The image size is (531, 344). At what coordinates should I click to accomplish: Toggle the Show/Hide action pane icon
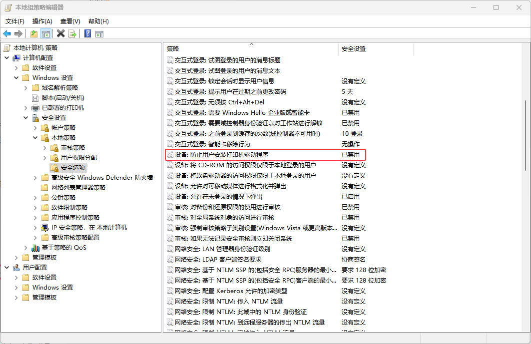pos(99,33)
